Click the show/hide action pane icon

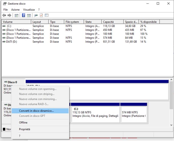(x=29, y=15)
